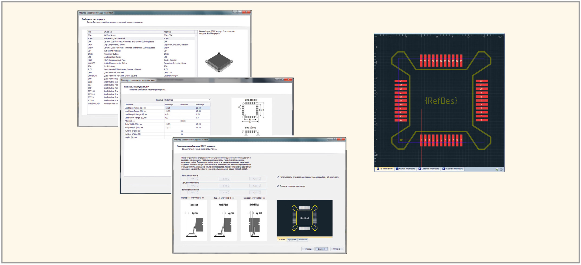Click the Далее button
Screen dimensions: 581x265
coord(322,249)
